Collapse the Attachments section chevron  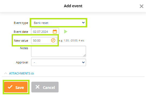(6, 73)
